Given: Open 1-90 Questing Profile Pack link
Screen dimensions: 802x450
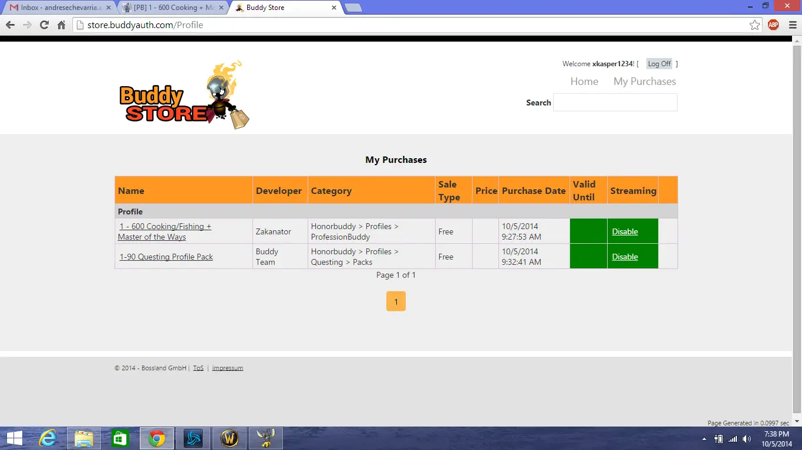Looking at the screenshot, I should 166,257.
